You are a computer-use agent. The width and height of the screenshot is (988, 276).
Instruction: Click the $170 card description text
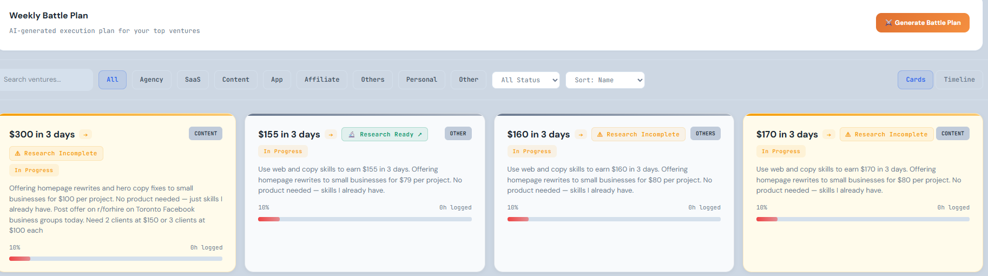(x=859, y=180)
